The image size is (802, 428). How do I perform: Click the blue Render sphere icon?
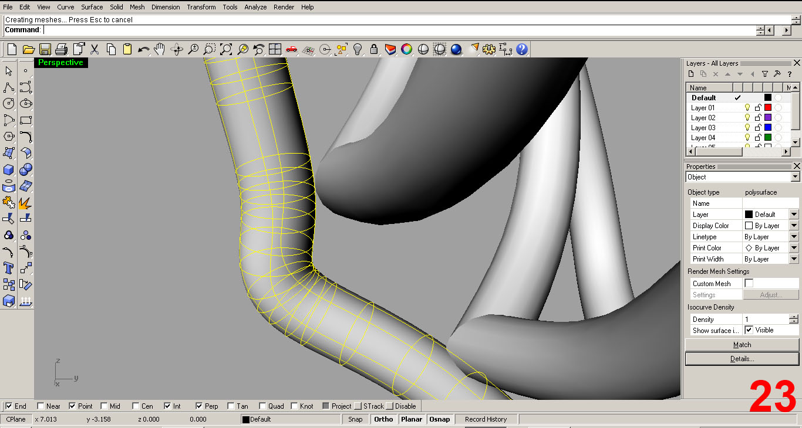click(456, 49)
